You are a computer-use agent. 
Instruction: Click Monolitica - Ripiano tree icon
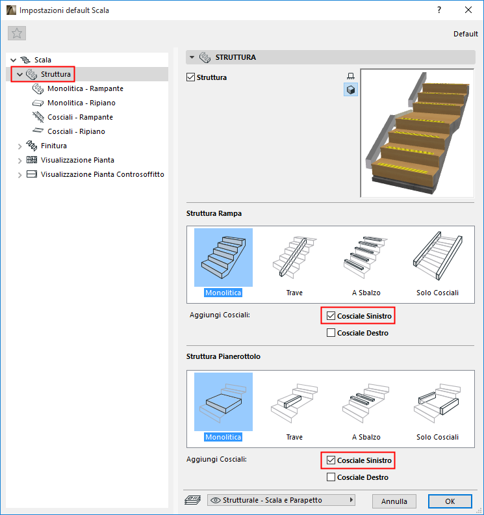click(38, 103)
